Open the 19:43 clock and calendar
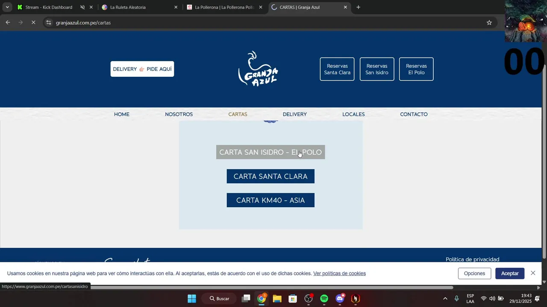 pyautogui.click(x=521, y=298)
